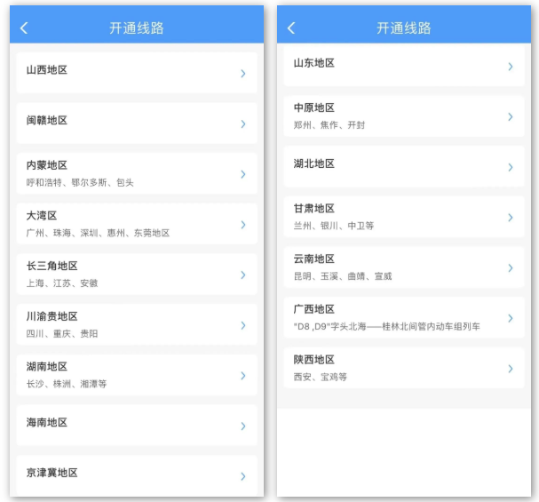Image resolution: width=539 pixels, height=502 pixels.
Task: Click chevron arrow beside 湖北地区
Action: pyautogui.click(x=510, y=167)
